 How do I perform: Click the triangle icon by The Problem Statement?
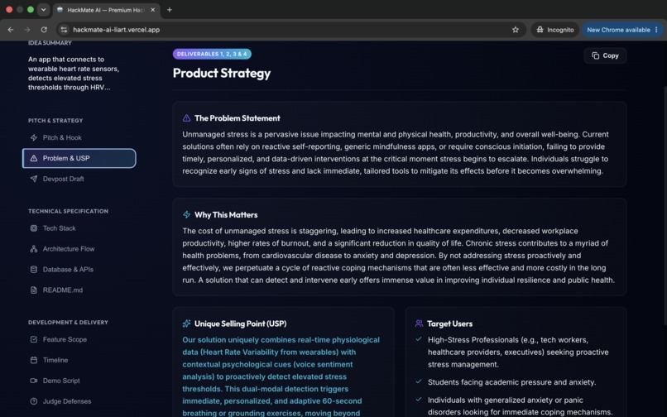[186, 117]
